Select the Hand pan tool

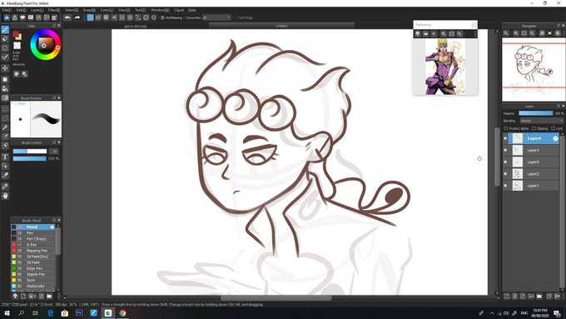(x=5, y=196)
